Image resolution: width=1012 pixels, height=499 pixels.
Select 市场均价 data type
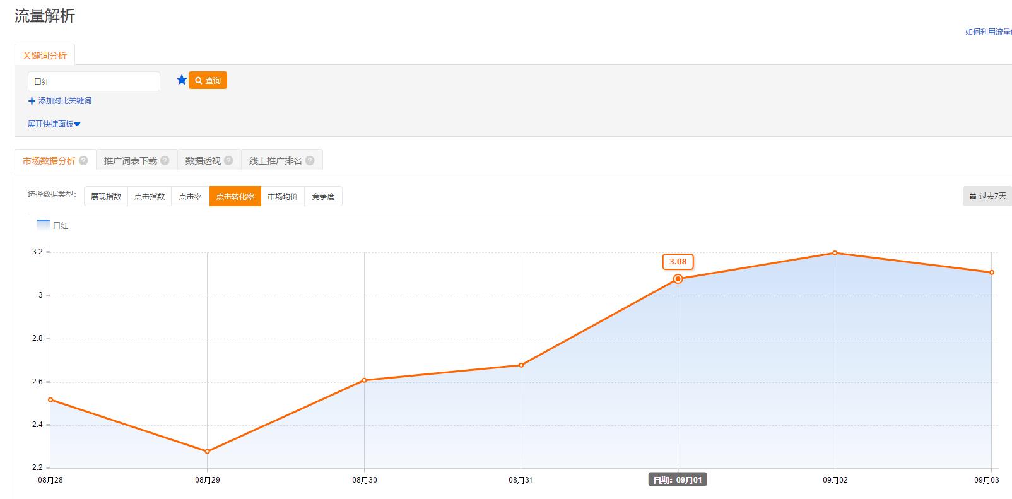point(283,196)
